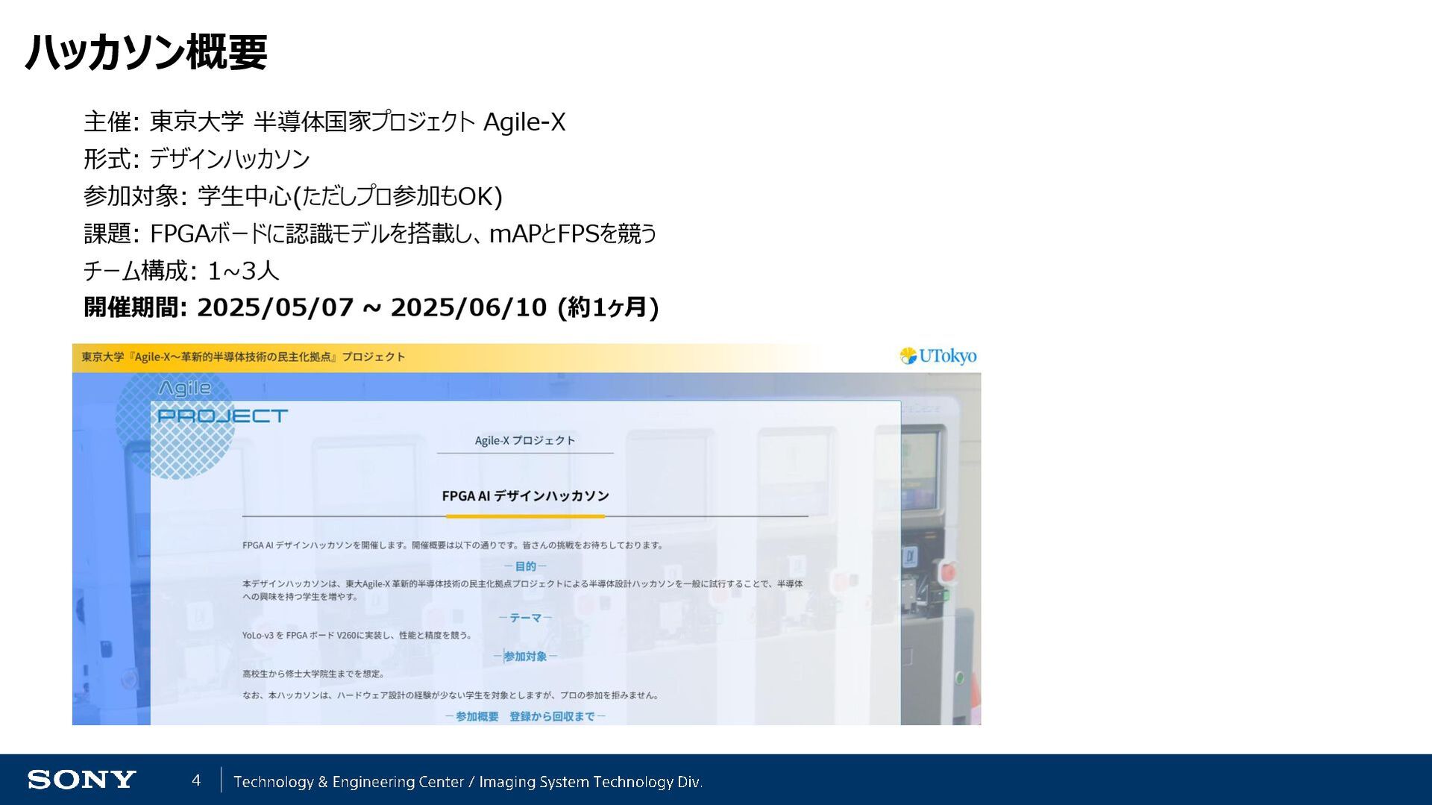This screenshot has width=1432, height=805.
Task: Select the line 参加対象: 学生中心(ただしプロ参加もOK)
Action: click(293, 196)
